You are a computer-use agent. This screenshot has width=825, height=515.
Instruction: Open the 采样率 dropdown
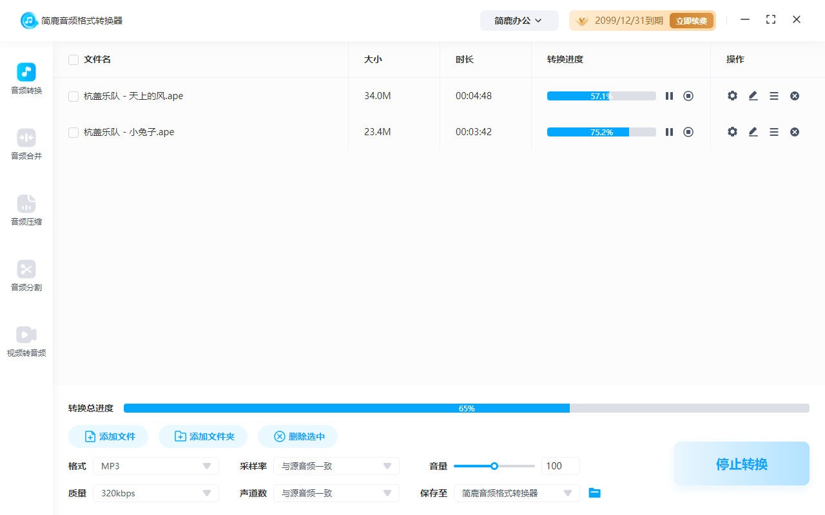pyautogui.click(x=336, y=465)
